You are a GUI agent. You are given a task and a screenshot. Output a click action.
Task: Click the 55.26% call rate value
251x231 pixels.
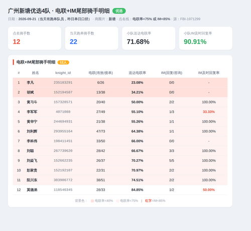tap(137, 122)
